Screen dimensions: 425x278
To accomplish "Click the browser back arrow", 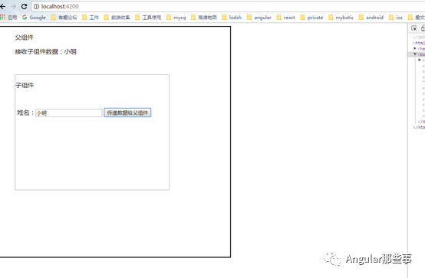I will pos(3,6).
